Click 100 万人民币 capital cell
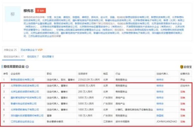This screenshot has width=196, height=132. (85, 115)
